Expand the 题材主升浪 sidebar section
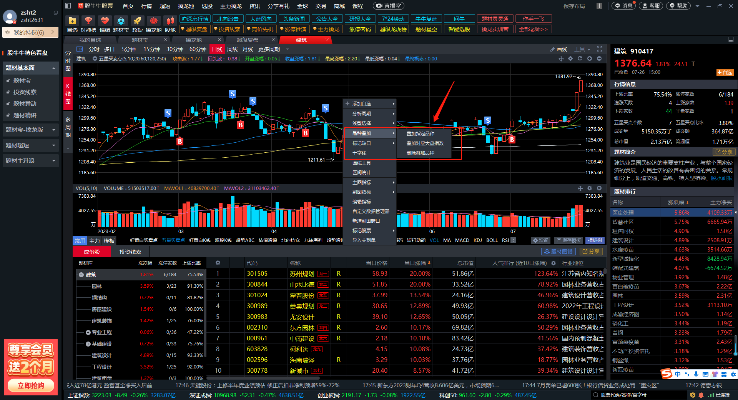Image resolution: width=738 pixels, height=400 pixels. click(x=30, y=161)
